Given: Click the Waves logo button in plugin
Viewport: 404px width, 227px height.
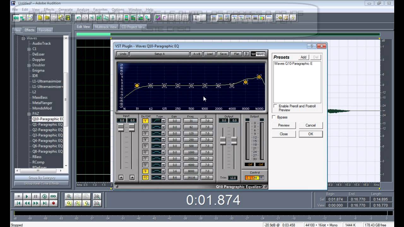Looking at the screenshot, I should [258, 54].
